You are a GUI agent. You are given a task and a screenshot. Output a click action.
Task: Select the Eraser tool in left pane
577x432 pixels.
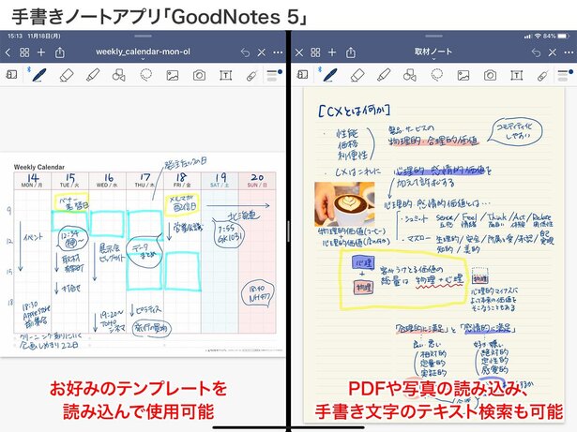(x=67, y=75)
